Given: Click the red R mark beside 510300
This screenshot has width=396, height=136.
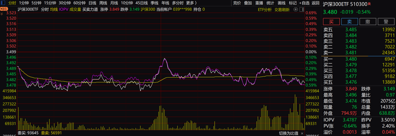Looking at the screenshot, I should click(369, 4).
